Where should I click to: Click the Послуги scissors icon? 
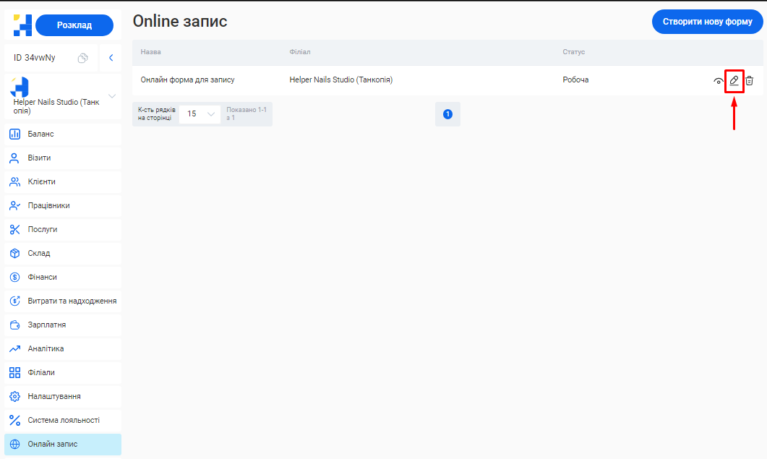(14, 229)
